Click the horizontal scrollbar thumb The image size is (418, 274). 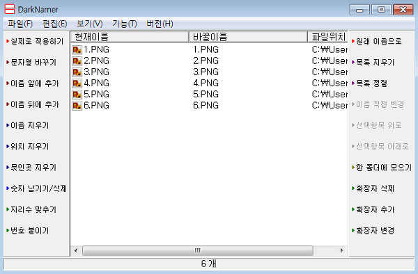click(198, 250)
